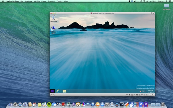Click the hard disk icon in Parallels status bar
173x108 pixels.
tap(142, 95)
